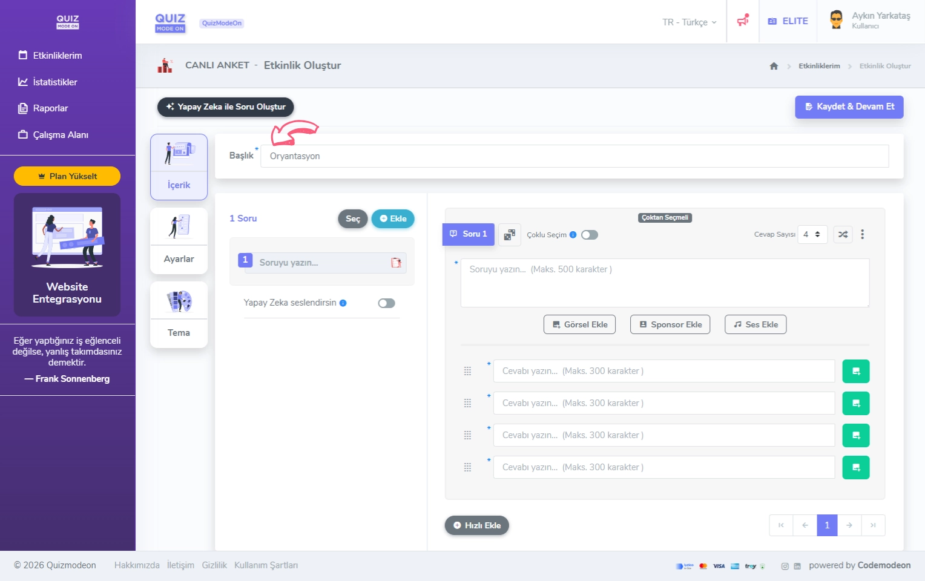The height and width of the screenshot is (581, 925).
Task: Add image to third answer, green button
Action: 856,435
